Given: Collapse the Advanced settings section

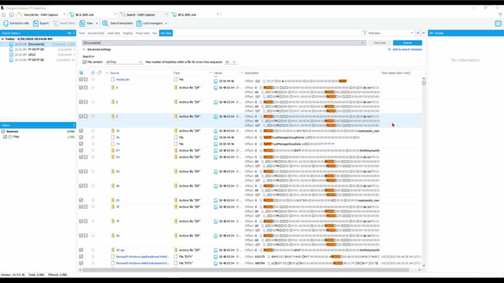Looking at the screenshot, I should coord(83,49).
